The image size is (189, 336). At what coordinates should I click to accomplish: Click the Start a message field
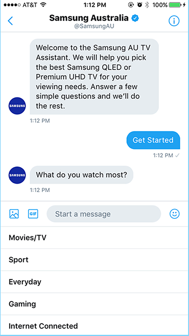pos(104,214)
